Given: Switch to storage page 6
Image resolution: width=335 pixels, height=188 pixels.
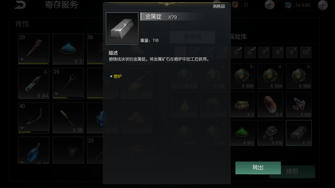Looking at the screenshot, I should pos(250,52).
